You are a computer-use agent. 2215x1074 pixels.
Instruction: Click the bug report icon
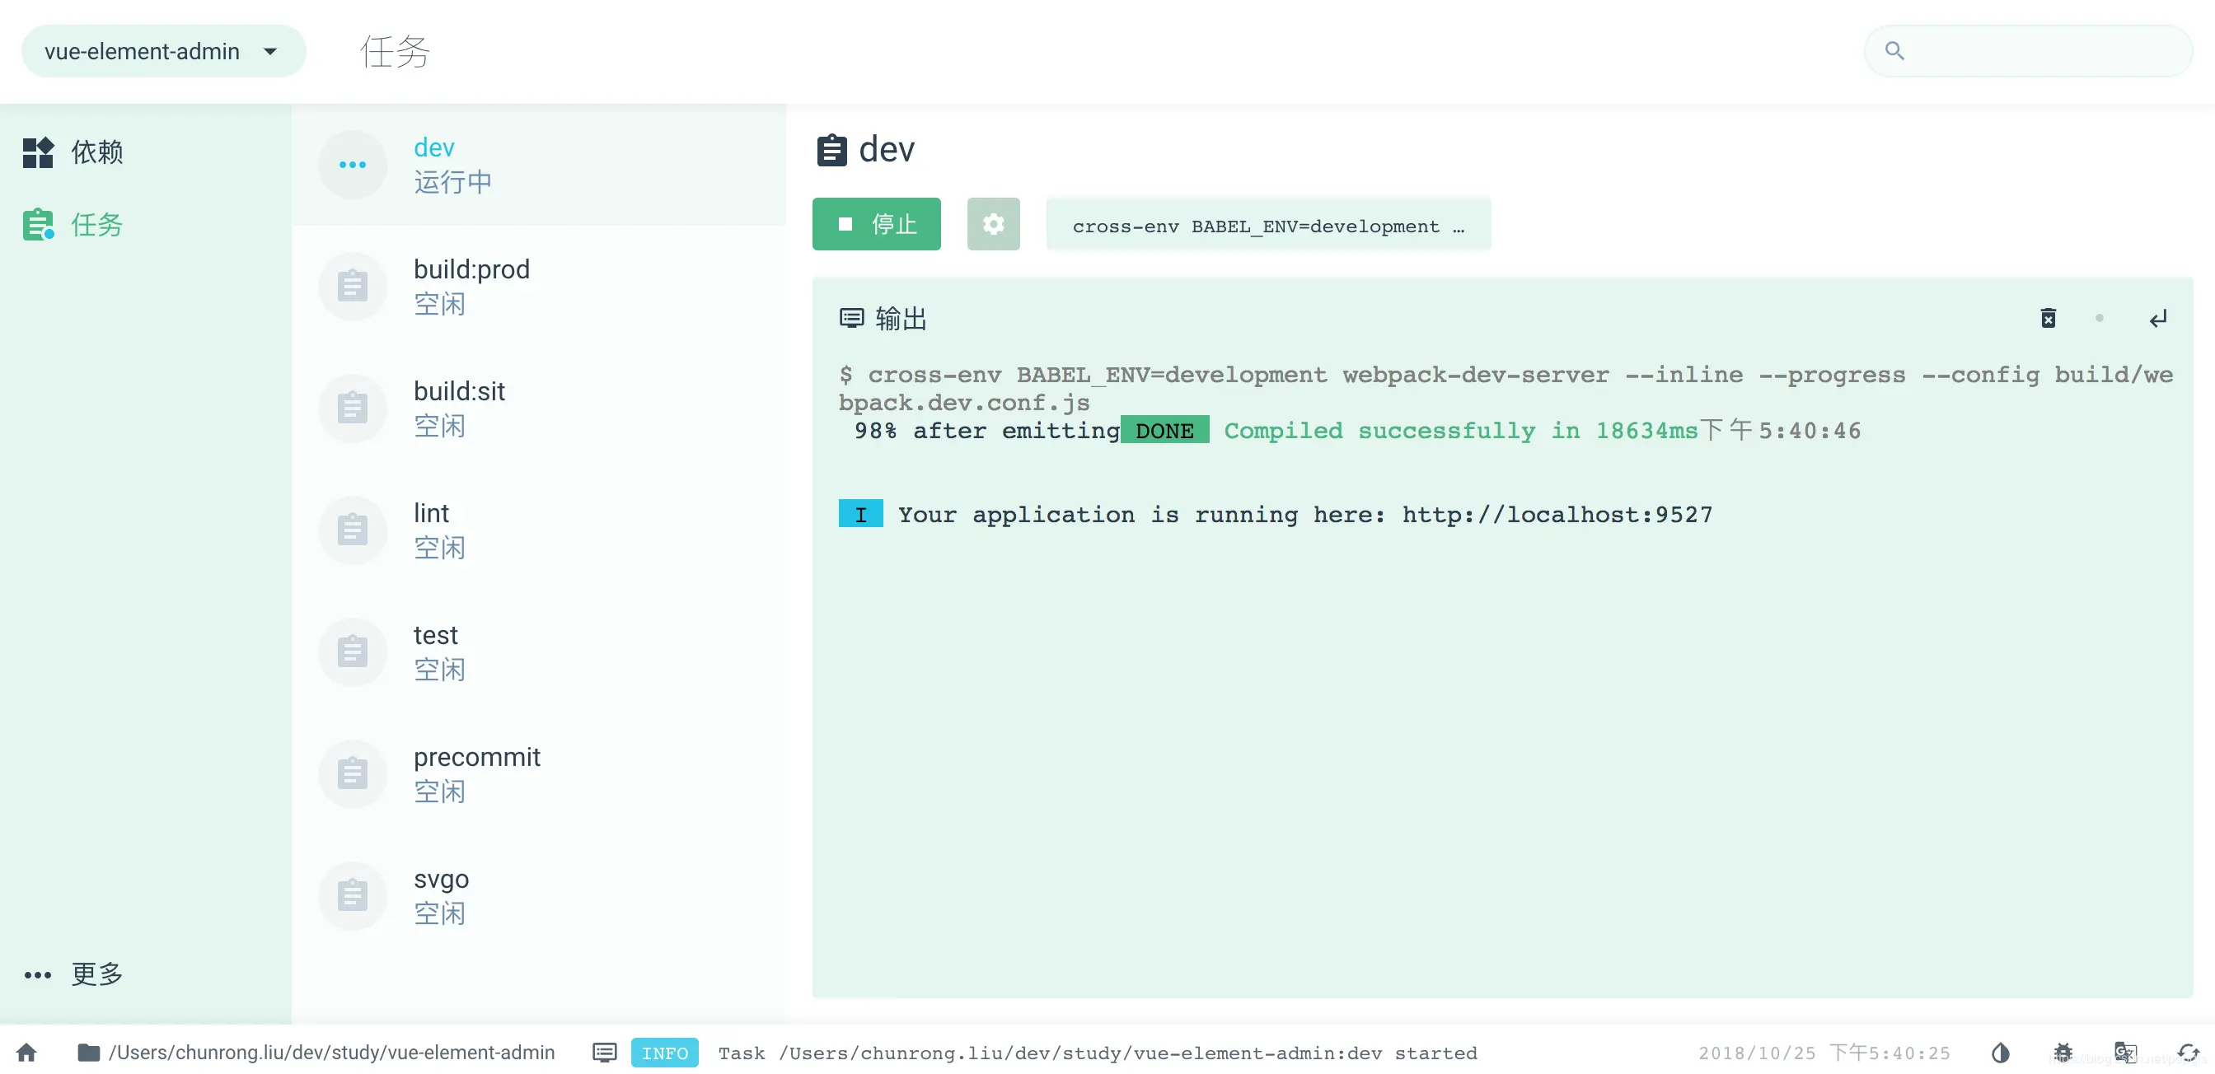(2063, 1052)
